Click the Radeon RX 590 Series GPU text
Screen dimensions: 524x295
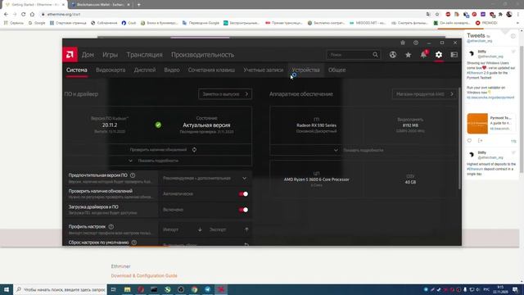pyautogui.click(x=317, y=125)
